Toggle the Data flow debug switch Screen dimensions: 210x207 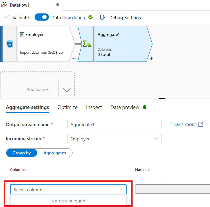[x=42, y=17]
